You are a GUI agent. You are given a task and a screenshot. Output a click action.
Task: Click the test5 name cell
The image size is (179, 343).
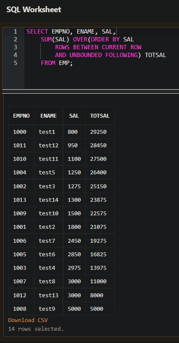pyautogui.click(x=48, y=173)
